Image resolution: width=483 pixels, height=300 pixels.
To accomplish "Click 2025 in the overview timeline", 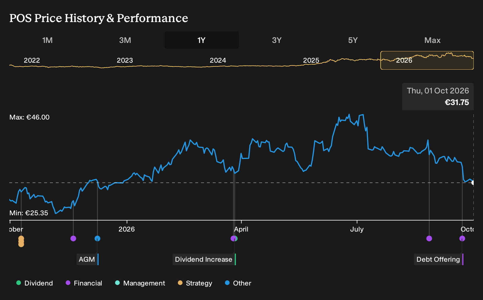I will click(x=311, y=60).
